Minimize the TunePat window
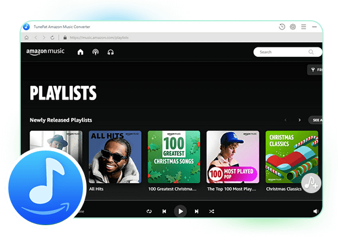This screenshot has width=338, height=237. click(314, 27)
